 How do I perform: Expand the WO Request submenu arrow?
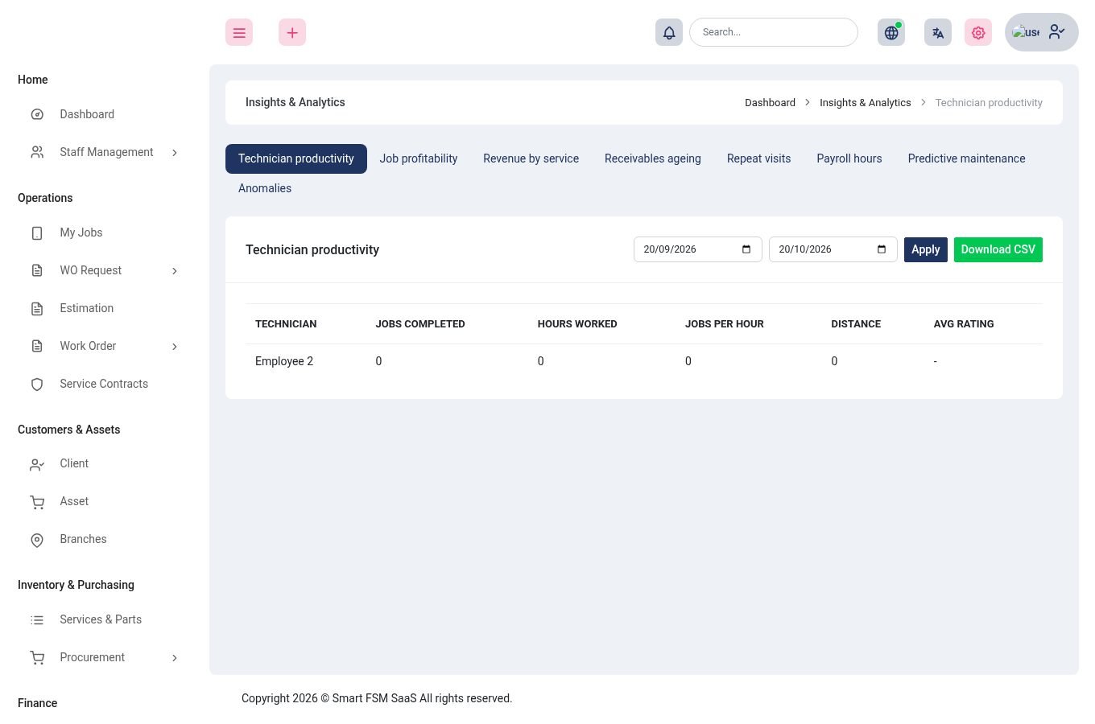[175, 271]
